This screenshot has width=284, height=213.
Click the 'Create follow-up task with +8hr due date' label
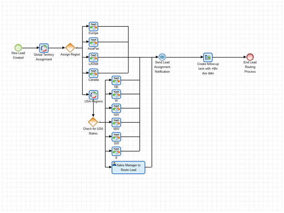tap(208, 68)
